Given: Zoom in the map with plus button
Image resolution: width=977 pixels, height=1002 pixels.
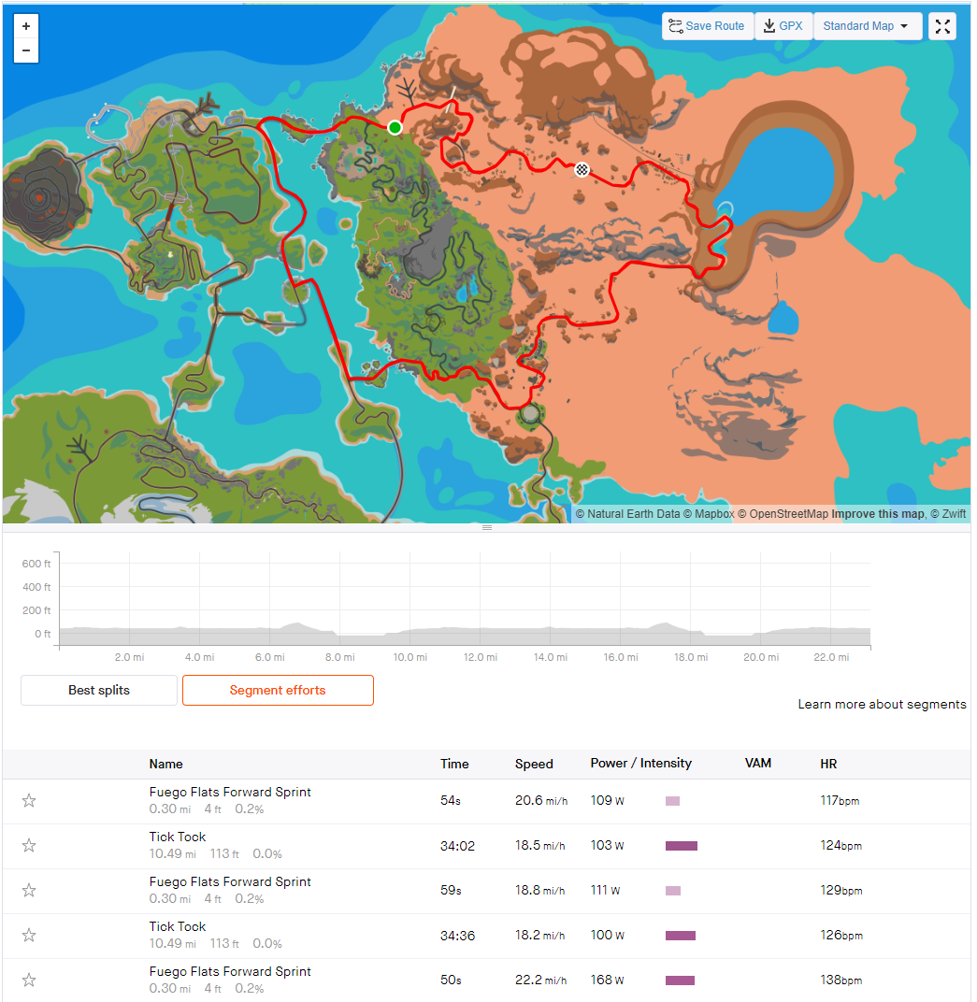Looking at the screenshot, I should coord(26,26).
